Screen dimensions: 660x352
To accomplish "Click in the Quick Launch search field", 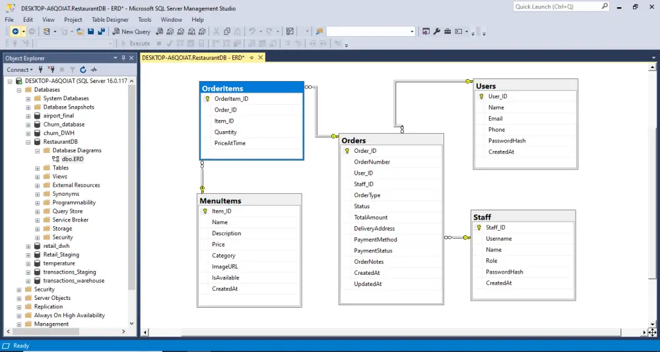I will (x=556, y=7).
